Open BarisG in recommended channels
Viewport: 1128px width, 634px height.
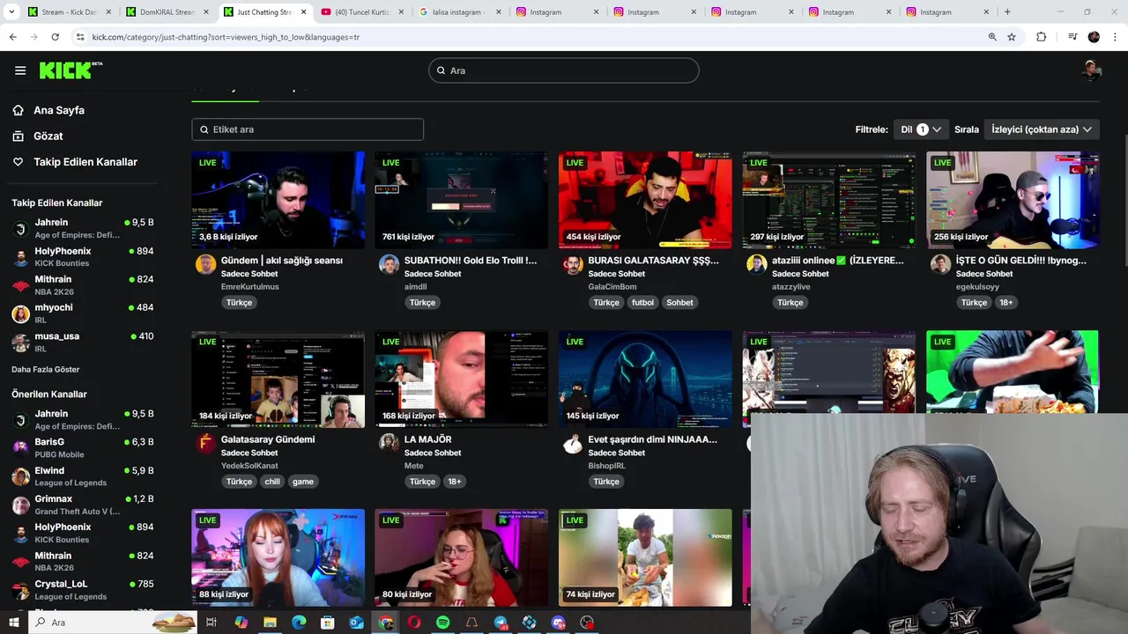(x=83, y=448)
